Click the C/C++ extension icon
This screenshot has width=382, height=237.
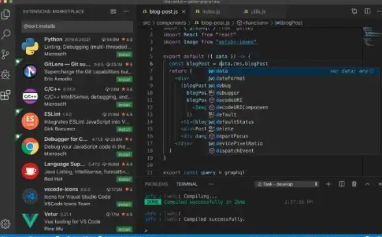click(x=30, y=97)
